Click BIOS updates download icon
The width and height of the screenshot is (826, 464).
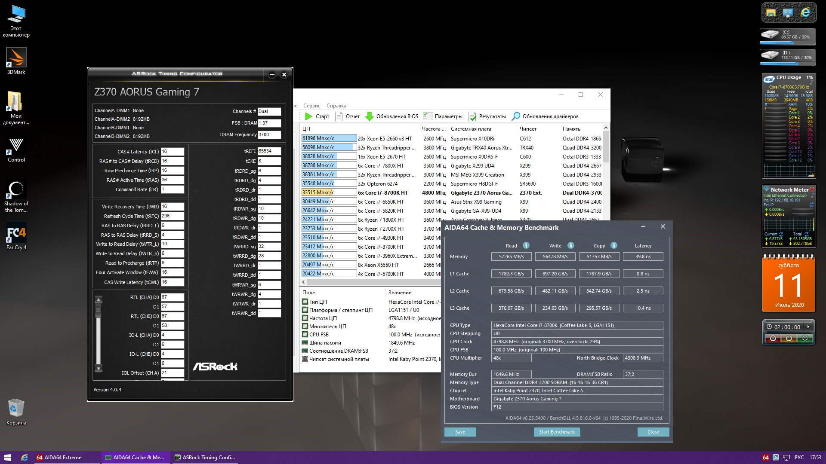pyautogui.click(x=369, y=116)
